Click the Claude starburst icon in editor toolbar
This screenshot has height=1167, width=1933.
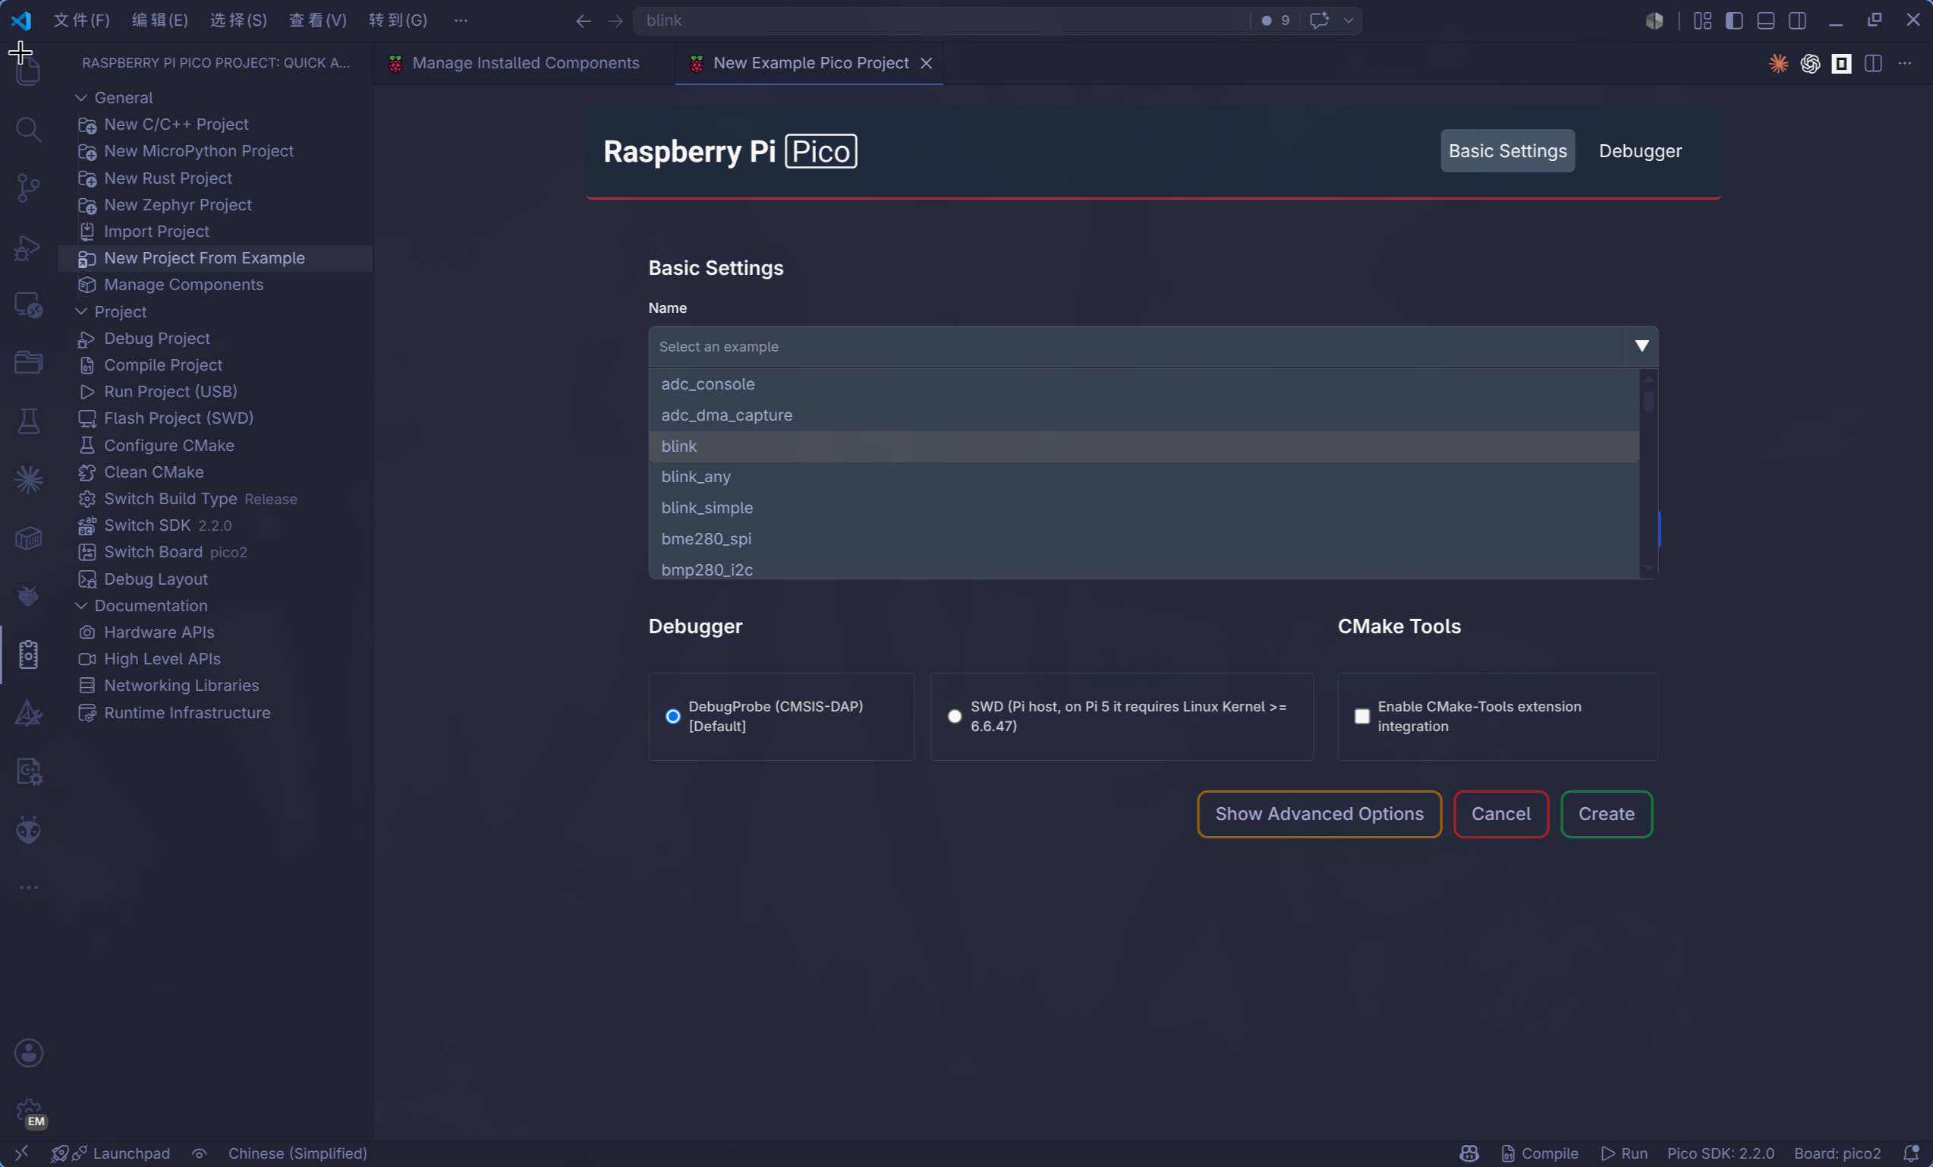1778,64
